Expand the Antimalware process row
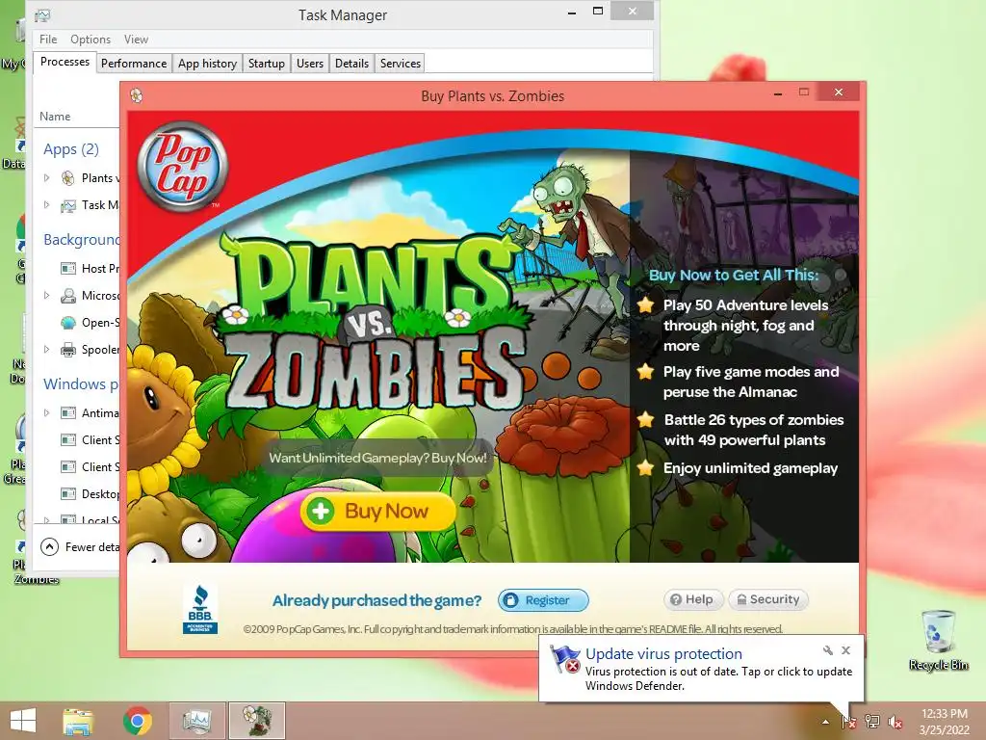 (46, 412)
